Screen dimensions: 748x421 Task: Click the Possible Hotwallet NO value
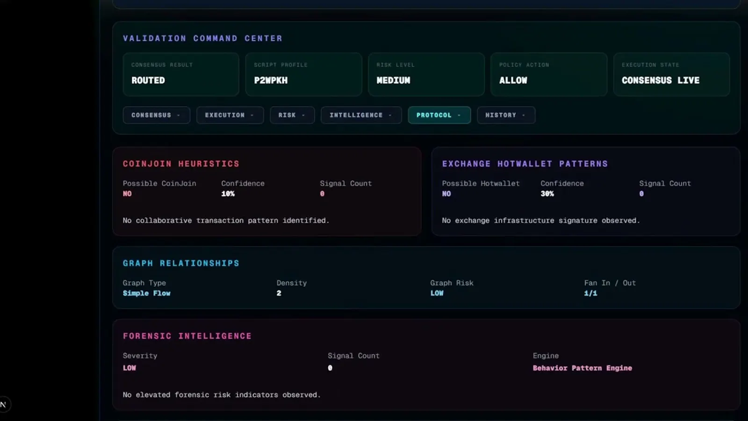(x=446, y=194)
